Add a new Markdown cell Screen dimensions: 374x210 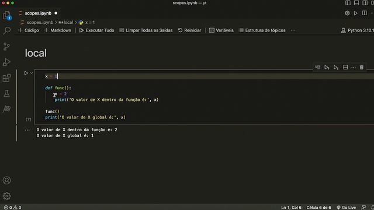(58, 30)
